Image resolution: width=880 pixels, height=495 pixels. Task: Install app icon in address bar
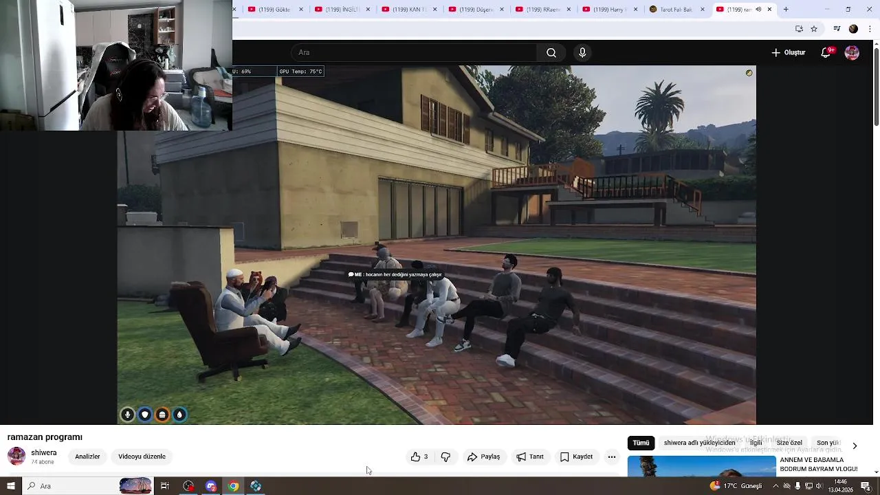(799, 29)
